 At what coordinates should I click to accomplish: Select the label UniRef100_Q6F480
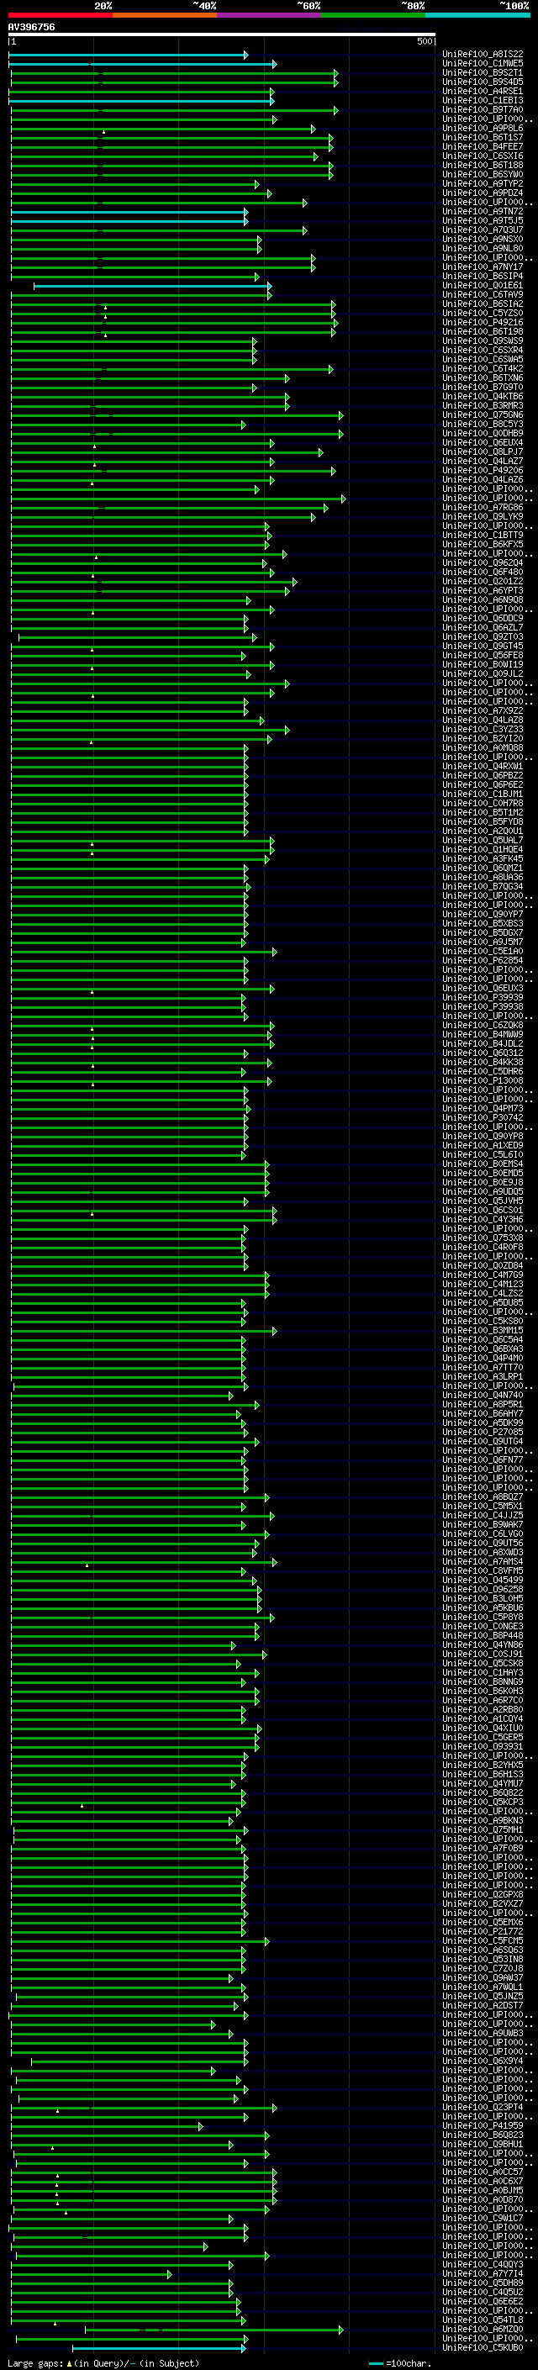tap(483, 572)
